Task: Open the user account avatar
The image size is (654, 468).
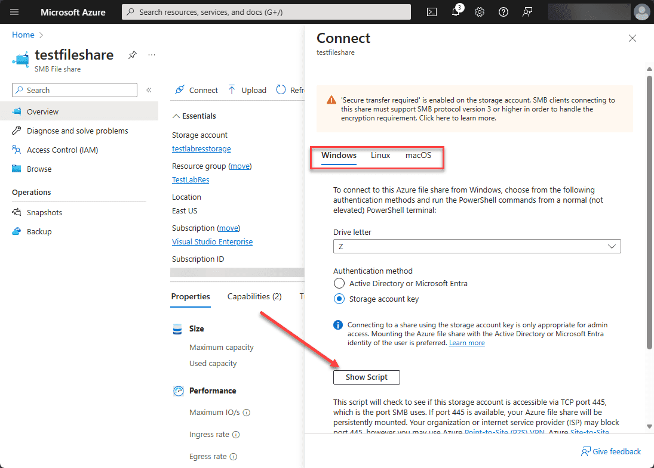Action: pos(641,12)
